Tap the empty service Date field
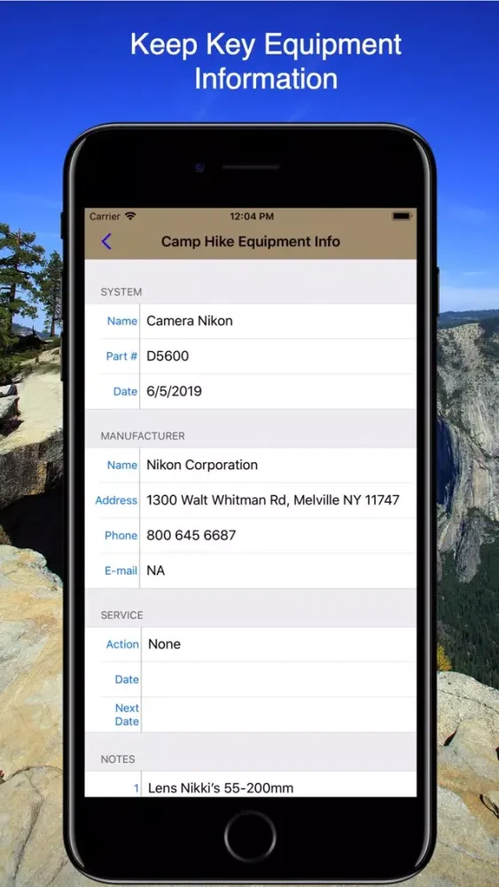The width and height of the screenshot is (499, 887). pos(279,679)
